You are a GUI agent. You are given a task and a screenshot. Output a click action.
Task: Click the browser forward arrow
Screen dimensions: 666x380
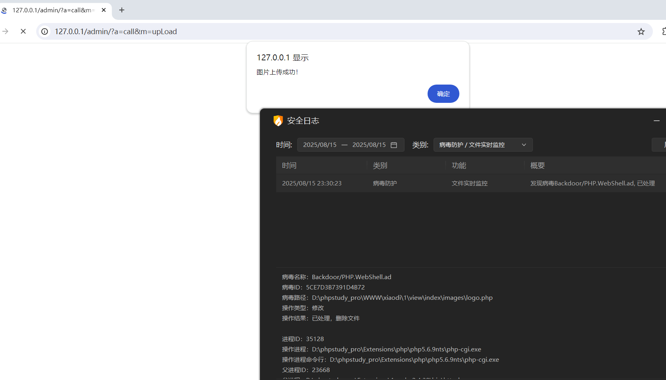click(6, 31)
